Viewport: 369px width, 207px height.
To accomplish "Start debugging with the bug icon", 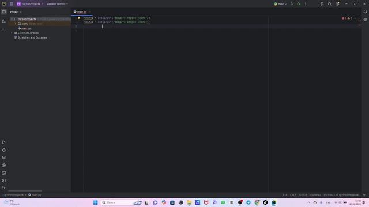I will (299, 4).
